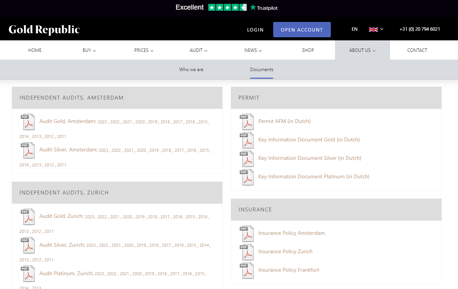The width and height of the screenshot is (458, 289).
Task: Expand the BUY menu
Action: [89, 50]
